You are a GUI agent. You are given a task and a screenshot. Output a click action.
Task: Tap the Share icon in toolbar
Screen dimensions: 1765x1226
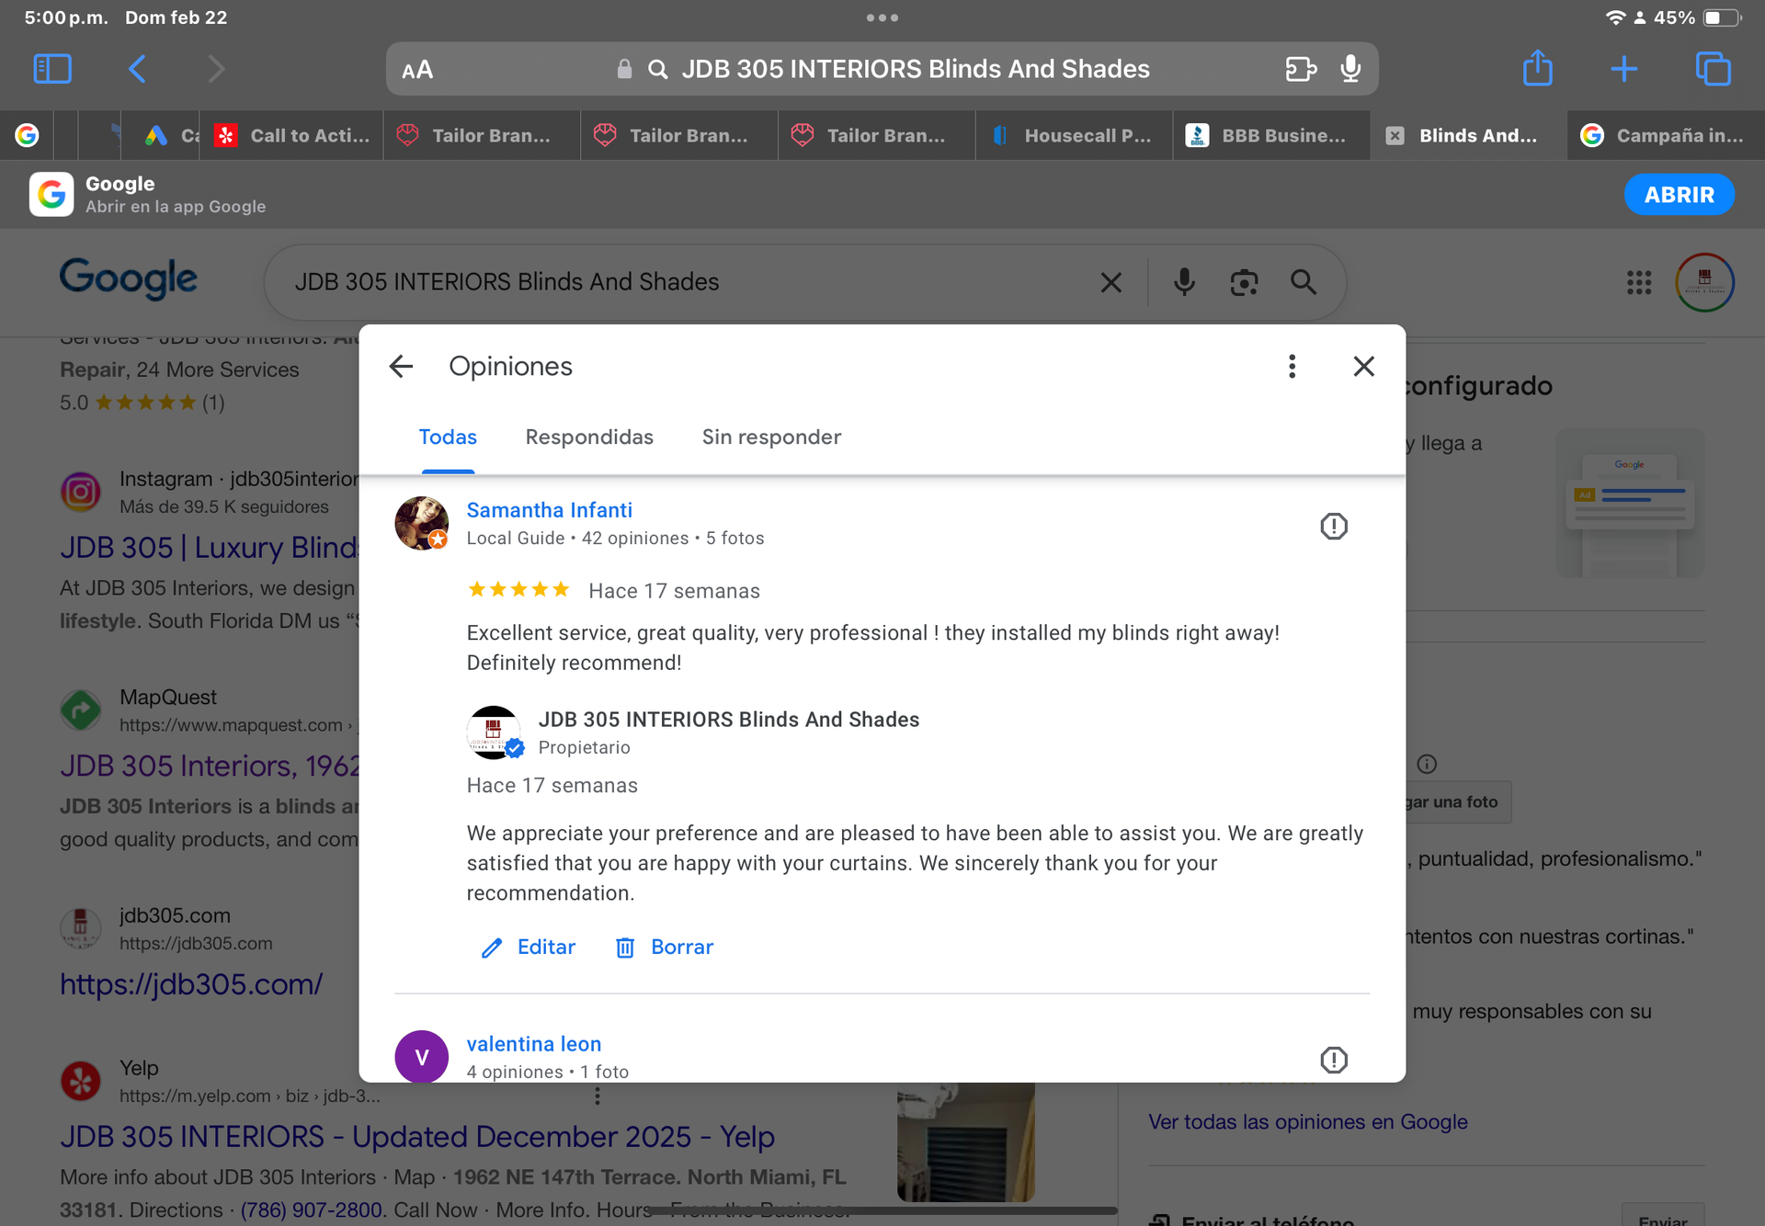1537,69
